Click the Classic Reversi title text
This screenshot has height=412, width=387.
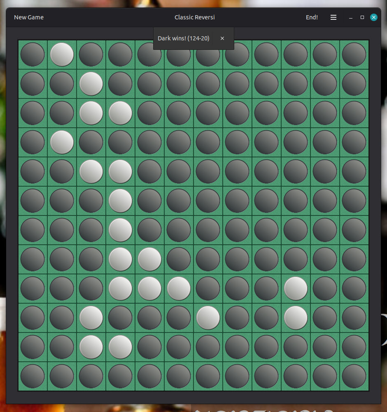click(195, 17)
